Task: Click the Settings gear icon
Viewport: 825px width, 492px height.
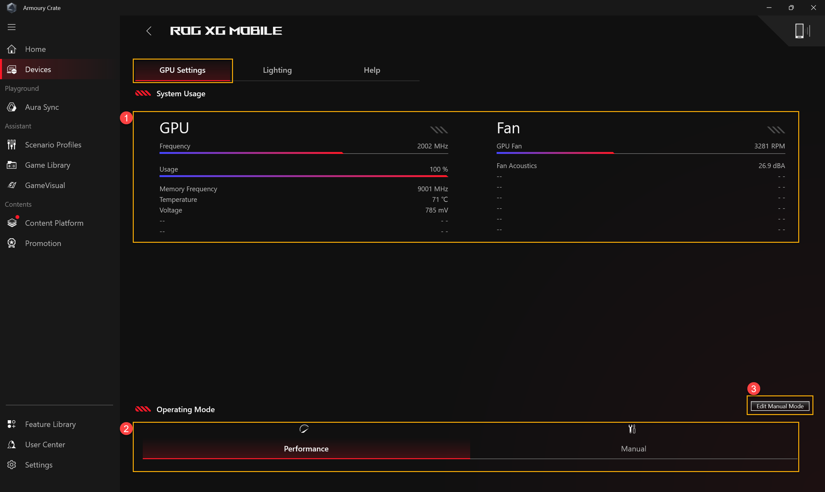Action: (12, 465)
